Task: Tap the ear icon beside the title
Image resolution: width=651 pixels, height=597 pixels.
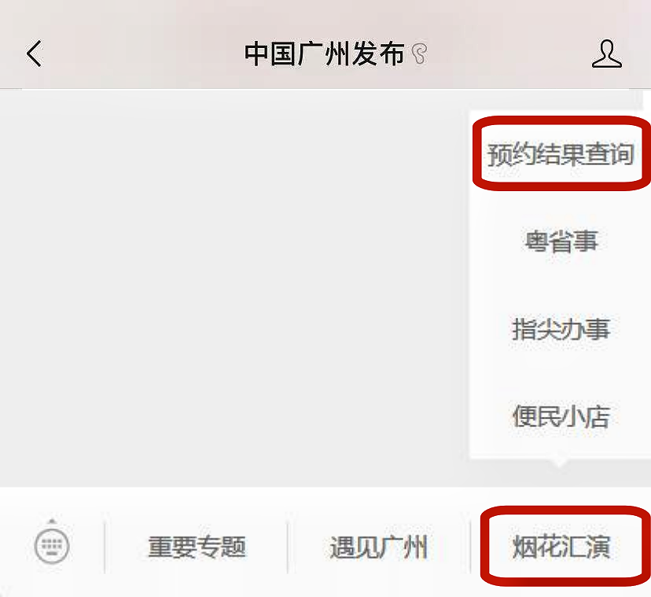Action: (x=419, y=54)
